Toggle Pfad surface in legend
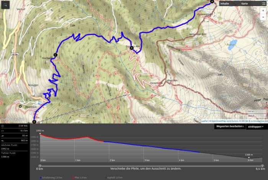Screen dimensions: 268x180 tap(78, 178)
